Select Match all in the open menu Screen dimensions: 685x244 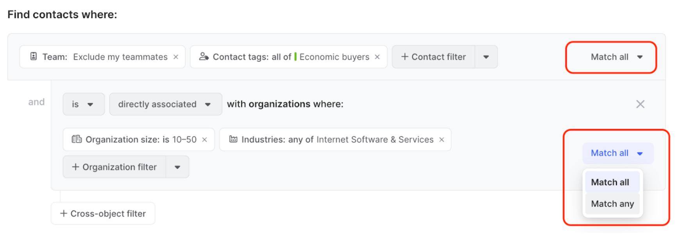point(610,182)
